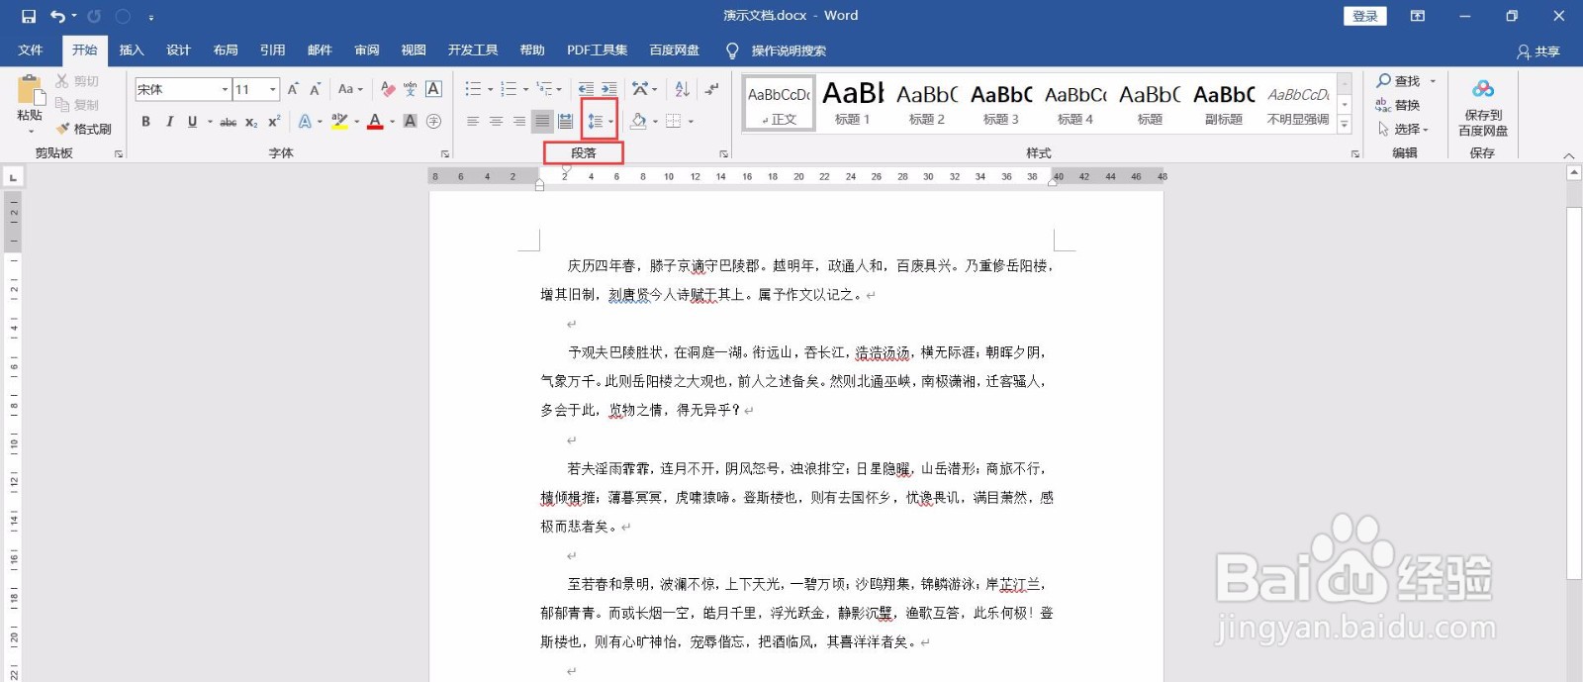This screenshot has width=1583, height=682.
Task: Expand the styles gallery
Action: click(x=1345, y=125)
